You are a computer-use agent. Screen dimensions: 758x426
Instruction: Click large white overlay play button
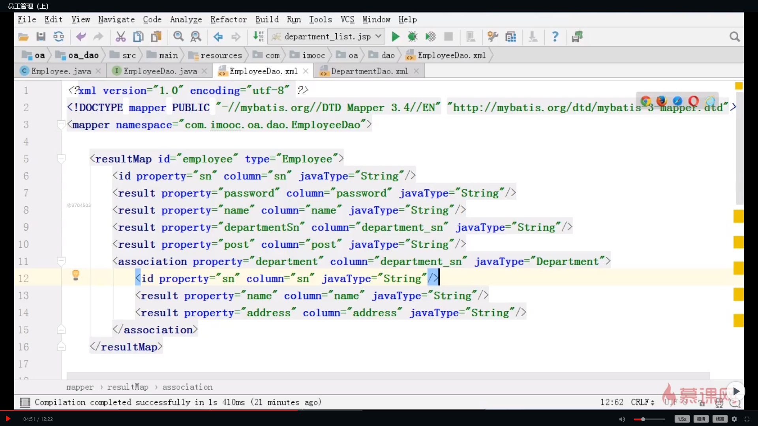coord(736,391)
